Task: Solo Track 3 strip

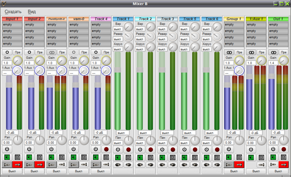Action: pyautogui.click(x=173, y=158)
